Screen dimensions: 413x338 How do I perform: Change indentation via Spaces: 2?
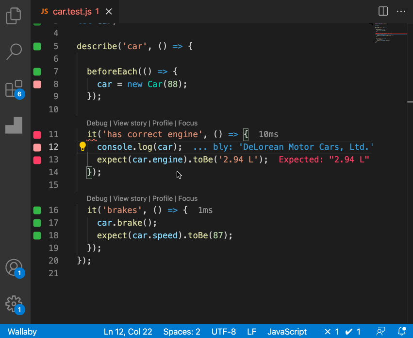coord(182,332)
